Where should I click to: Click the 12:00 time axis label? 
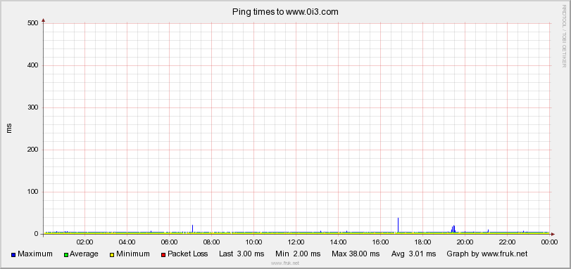(x=296, y=242)
